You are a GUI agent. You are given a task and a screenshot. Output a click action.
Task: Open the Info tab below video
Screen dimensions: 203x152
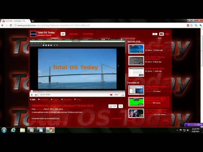(x=33, y=99)
